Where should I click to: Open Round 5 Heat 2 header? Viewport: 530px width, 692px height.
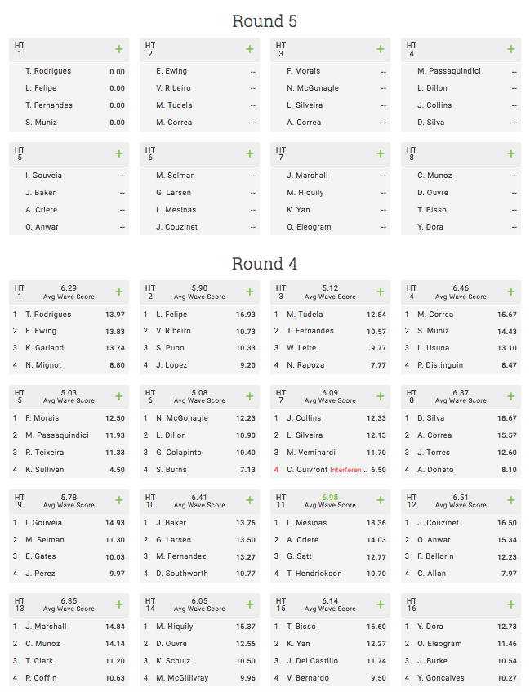point(199,49)
